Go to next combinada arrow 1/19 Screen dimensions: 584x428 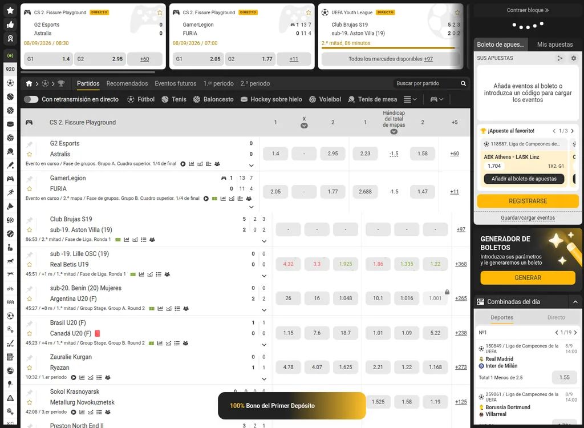click(x=575, y=333)
